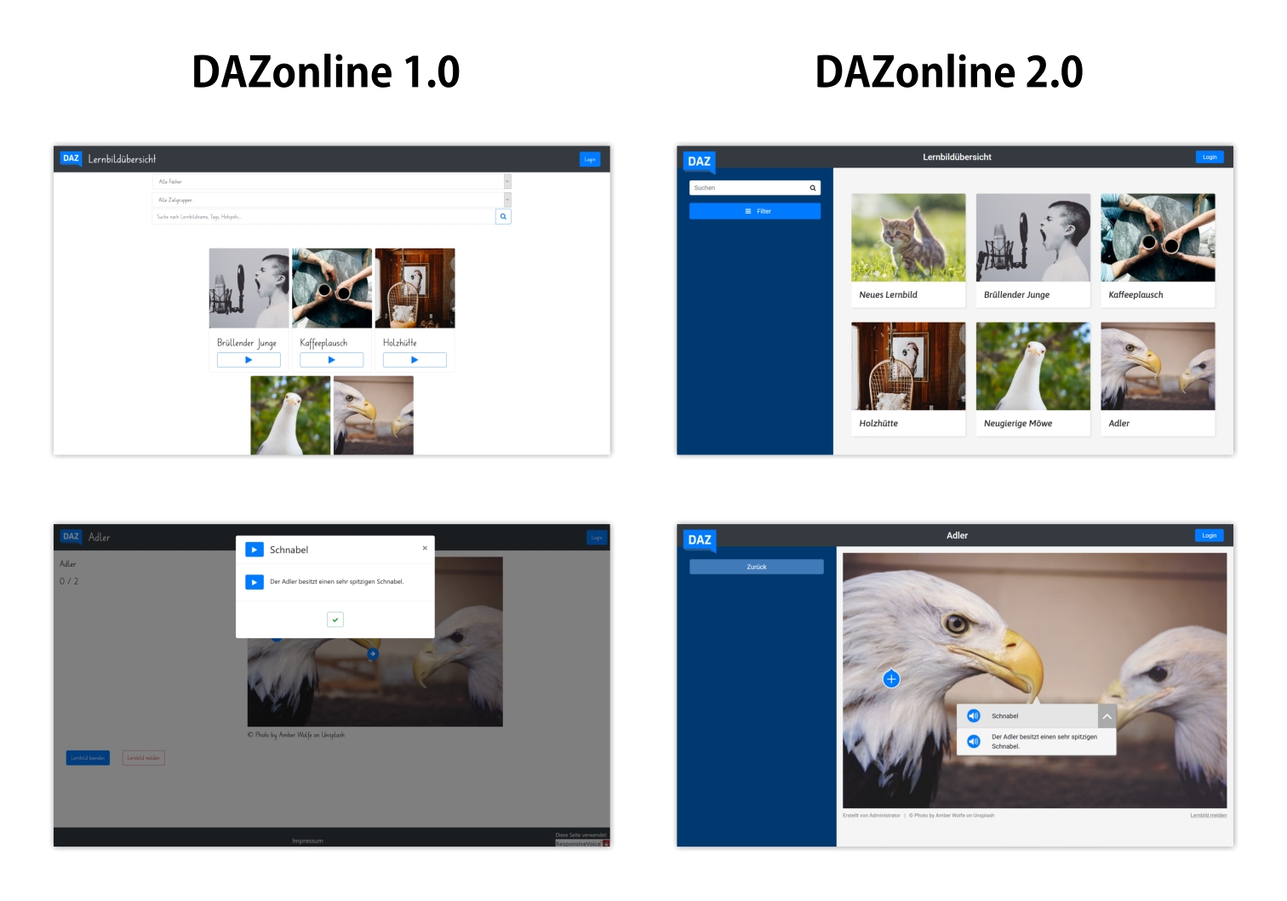Close the Schnabel dialog with the X

point(425,548)
